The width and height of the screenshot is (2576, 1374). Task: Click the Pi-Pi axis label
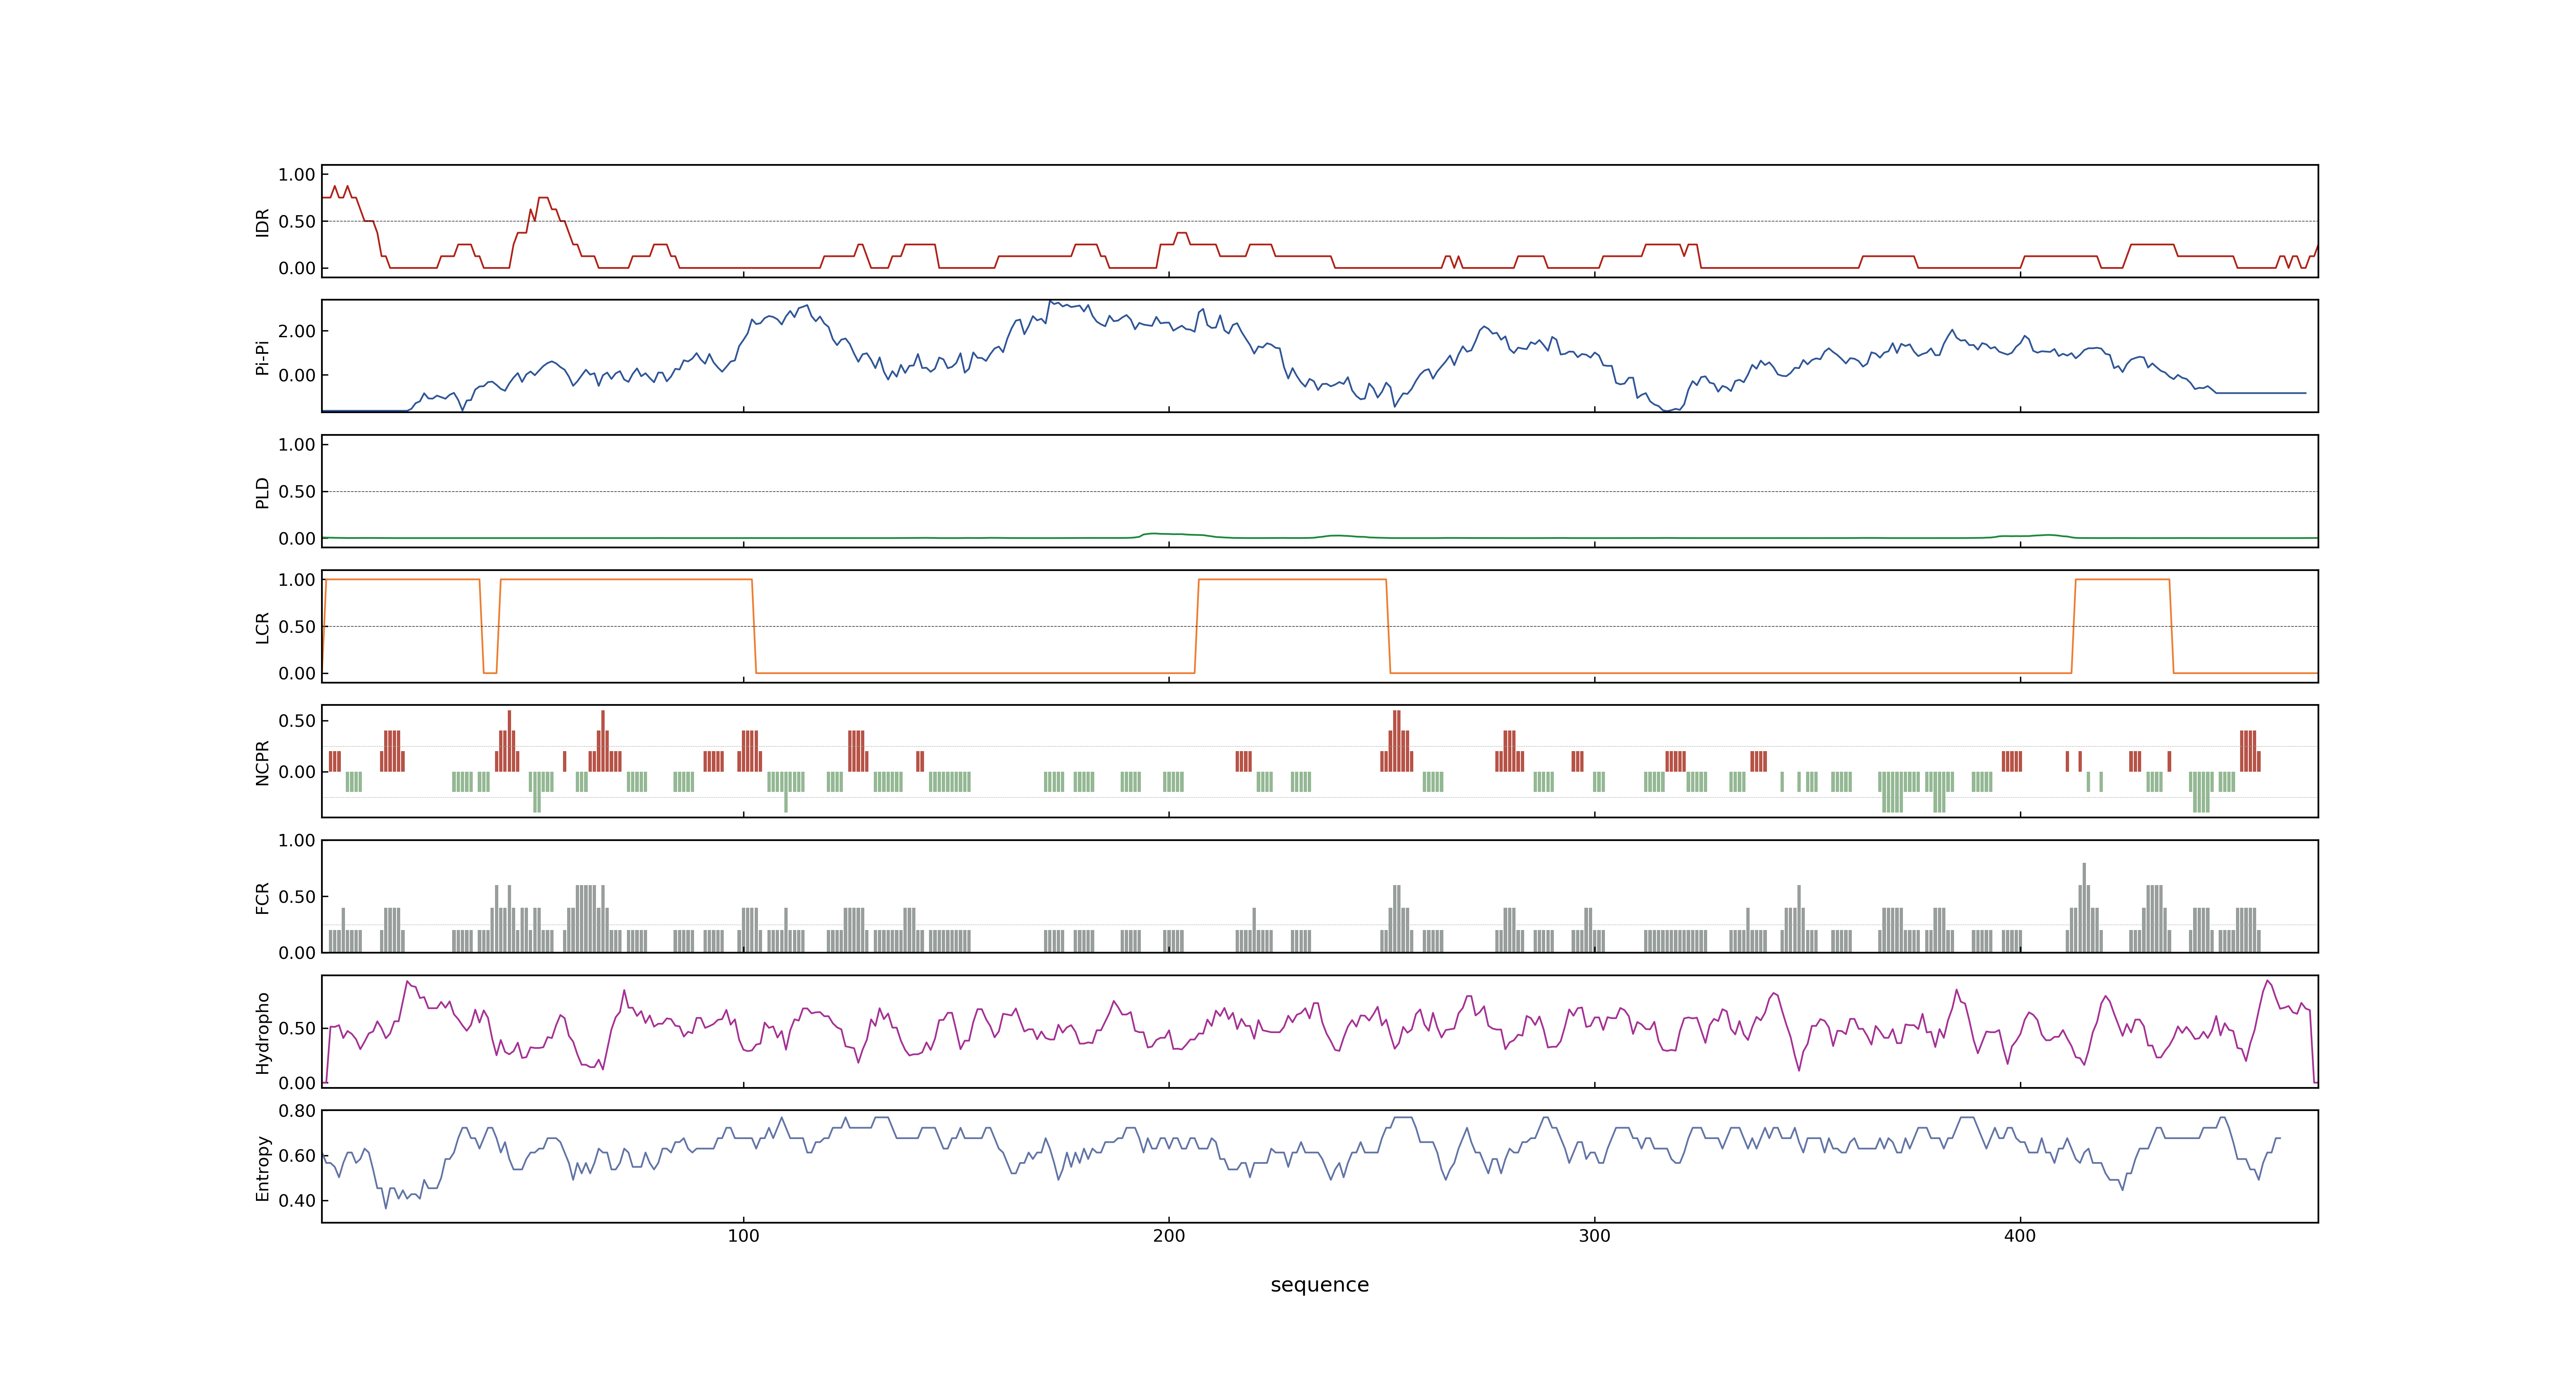(x=263, y=357)
